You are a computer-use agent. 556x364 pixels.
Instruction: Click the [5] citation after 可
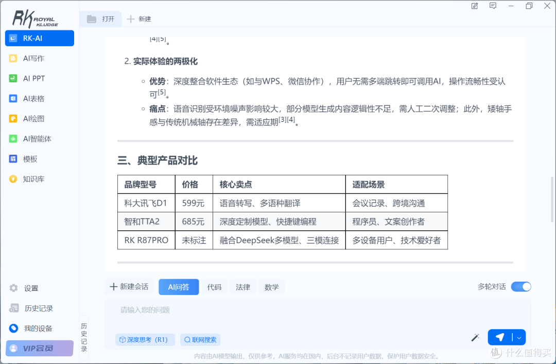pos(162,92)
